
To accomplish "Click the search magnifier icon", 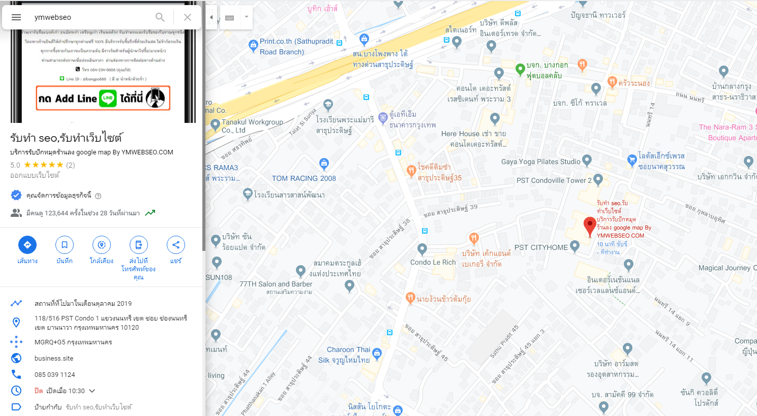I will coord(160,17).
